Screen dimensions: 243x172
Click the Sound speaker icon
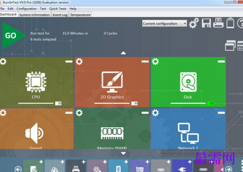(34, 133)
